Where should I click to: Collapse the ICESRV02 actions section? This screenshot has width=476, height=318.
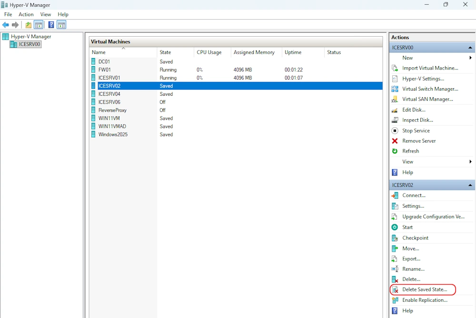(470, 185)
